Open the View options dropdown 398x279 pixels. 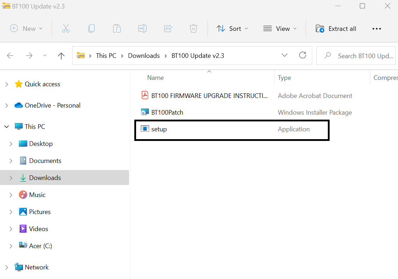click(x=280, y=29)
